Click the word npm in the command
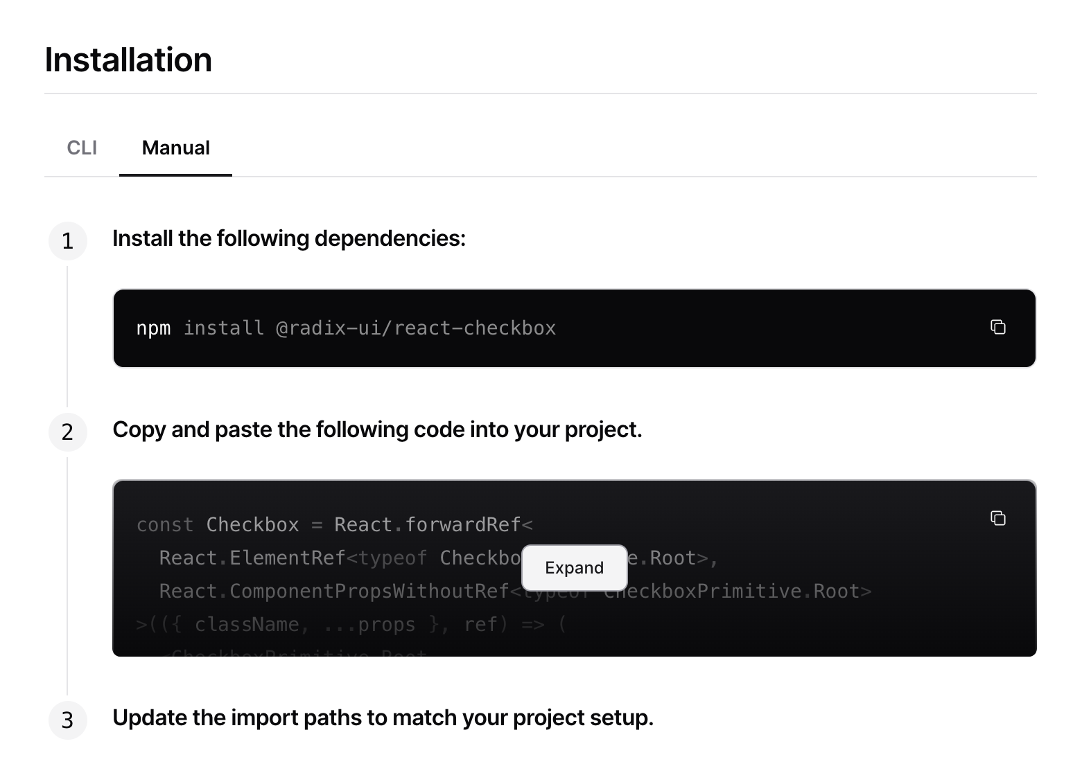The width and height of the screenshot is (1073, 773). point(153,328)
